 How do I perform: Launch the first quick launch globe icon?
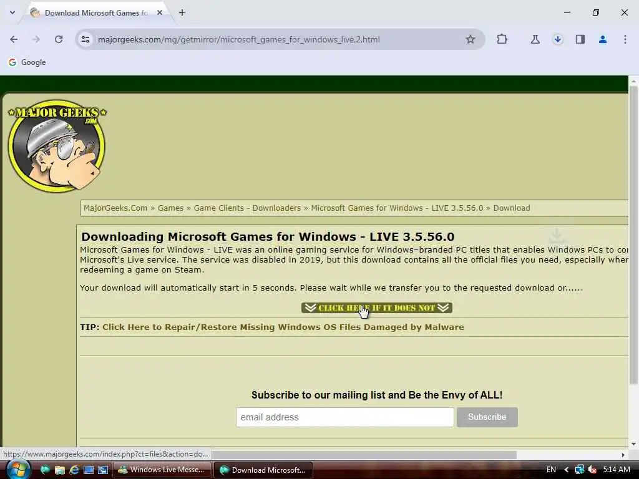tap(45, 470)
